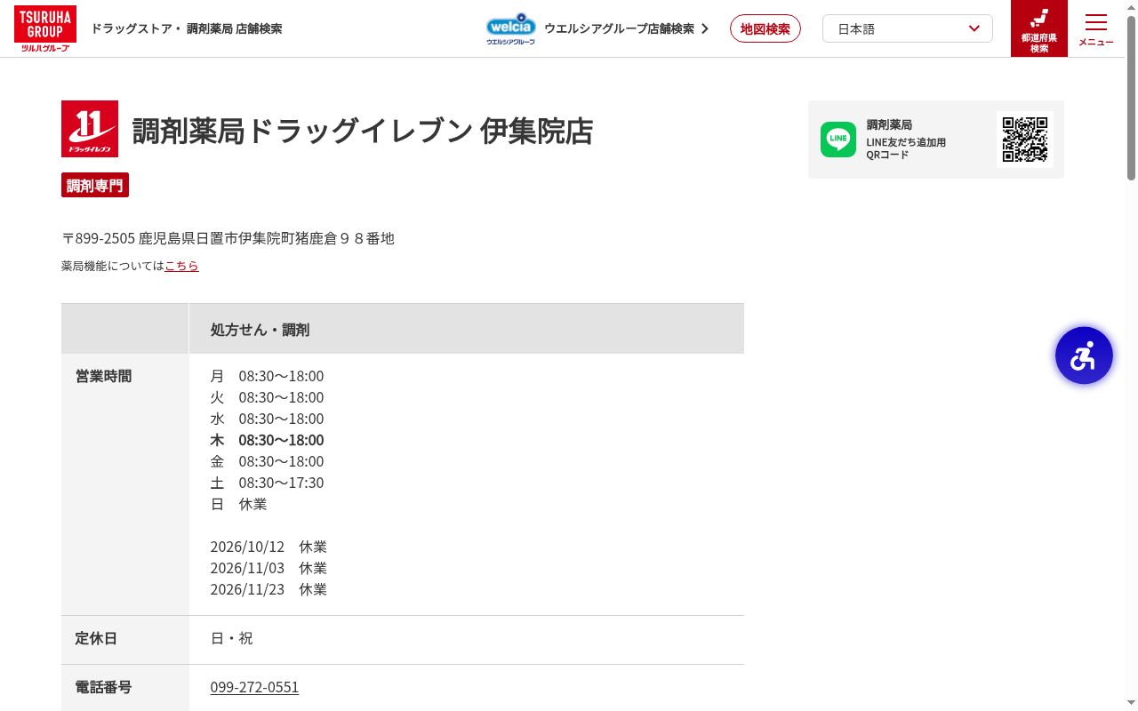The image size is (1138, 711).
Task: Click the regular holiday value 日・祝
Action: 231,638
